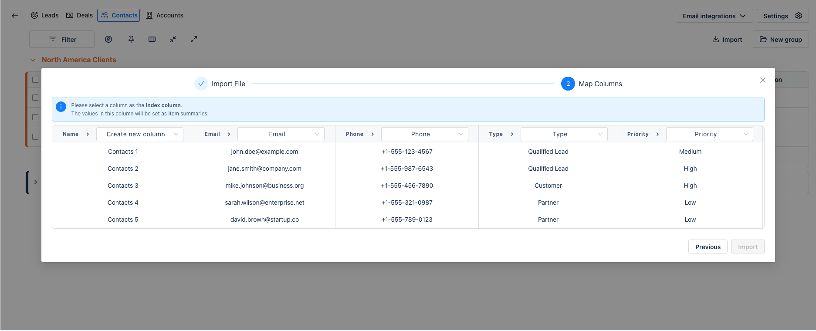Click the Settings gear icon
Screen dimensions: 816x331
(x=799, y=16)
